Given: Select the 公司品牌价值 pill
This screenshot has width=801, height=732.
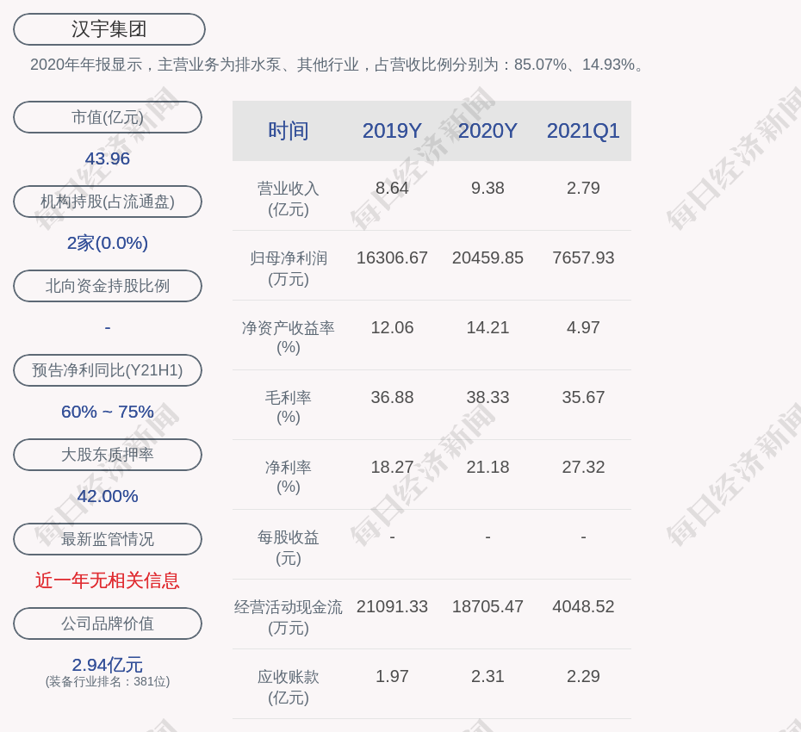Looking at the screenshot, I should pyautogui.click(x=108, y=623).
